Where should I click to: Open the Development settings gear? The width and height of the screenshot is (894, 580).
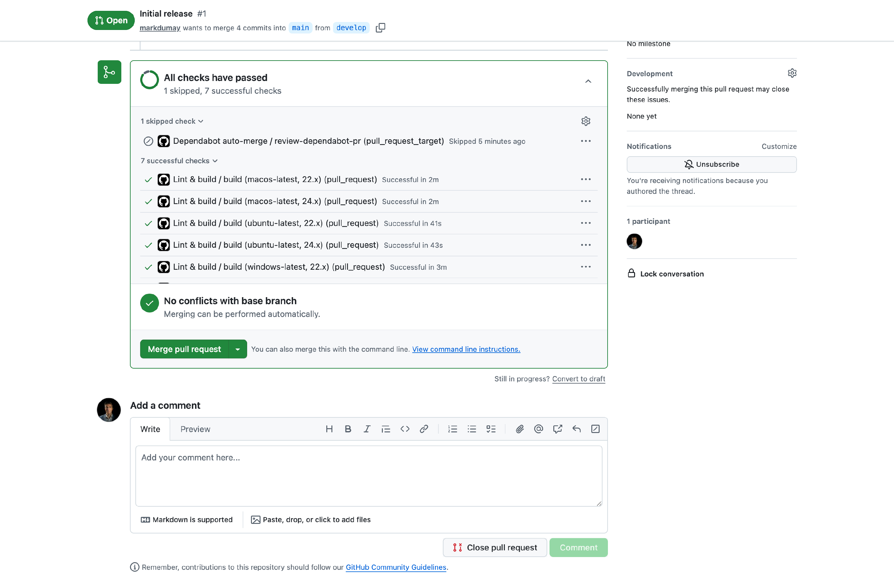pos(792,73)
